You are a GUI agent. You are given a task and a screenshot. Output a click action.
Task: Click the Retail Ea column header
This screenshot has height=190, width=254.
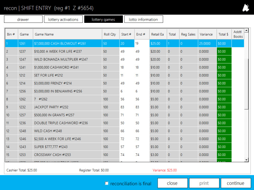tap(158, 34)
